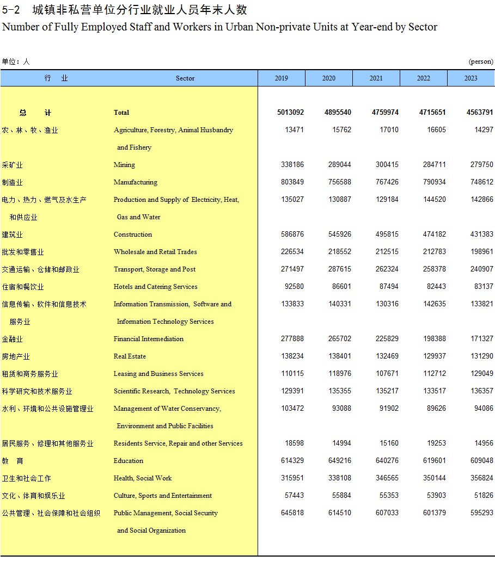Click Water Conservancy 2019 value 103472
495x574 pixels.
(292, 408)
